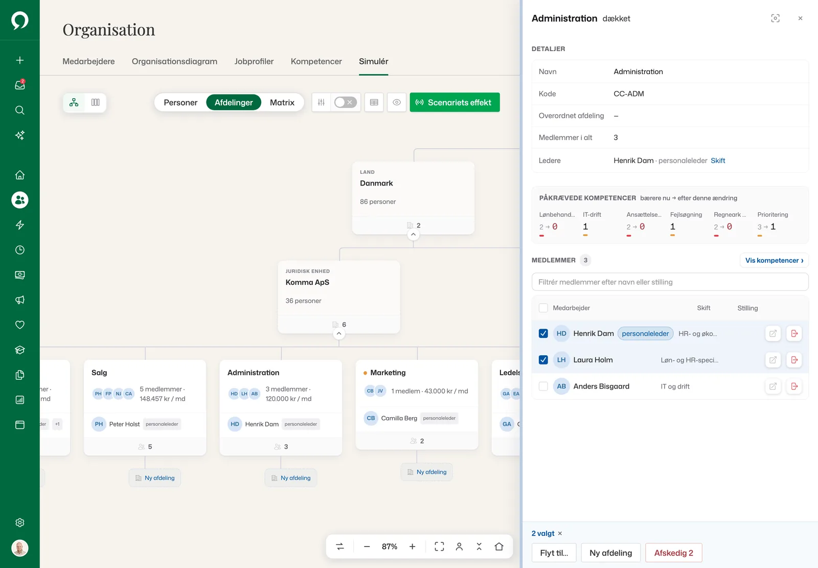818x568 pixels.
Task: Go to the Kompetencer tab
Action: tap(316, 61)
